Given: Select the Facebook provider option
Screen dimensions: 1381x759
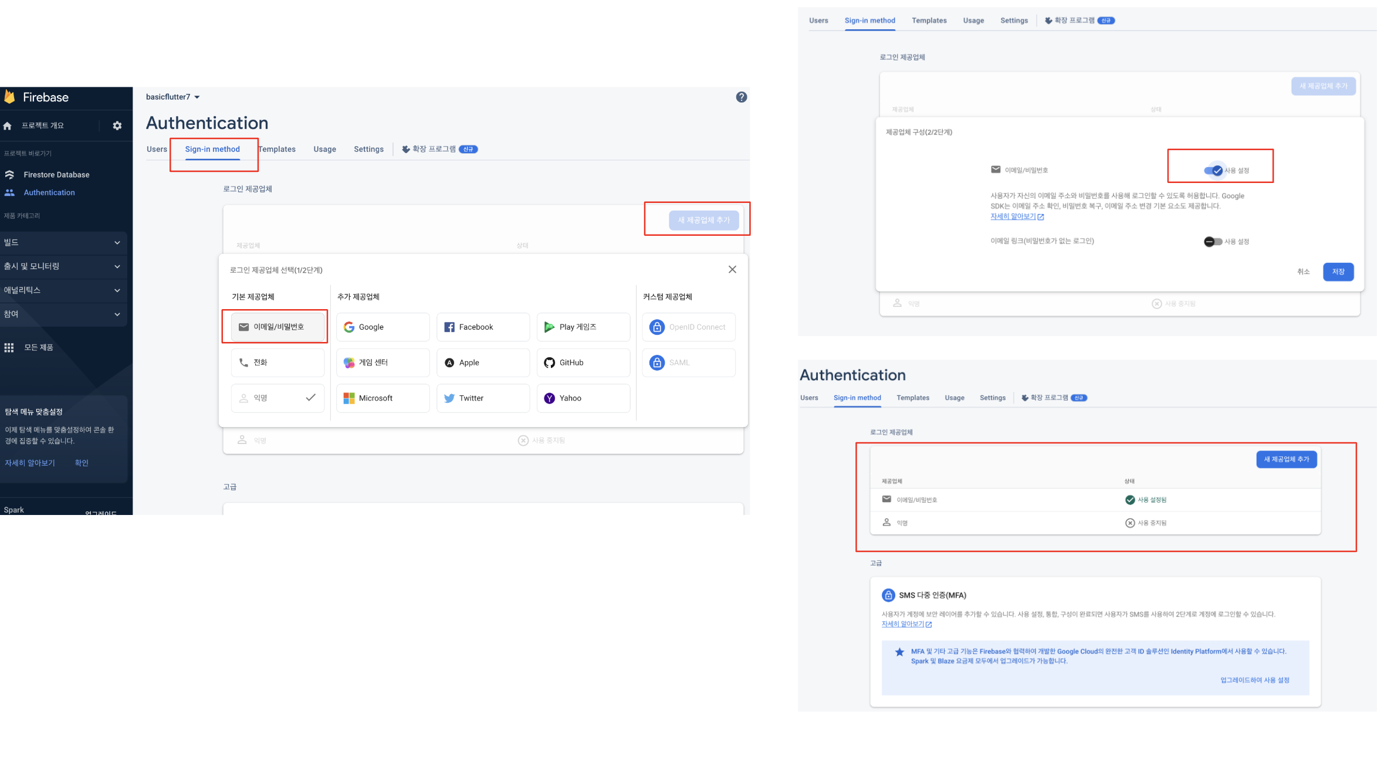Looking at the screenshot, I should point(483,327).
